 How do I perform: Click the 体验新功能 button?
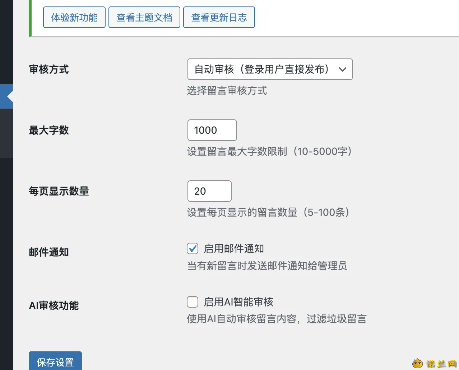(74, 17)
